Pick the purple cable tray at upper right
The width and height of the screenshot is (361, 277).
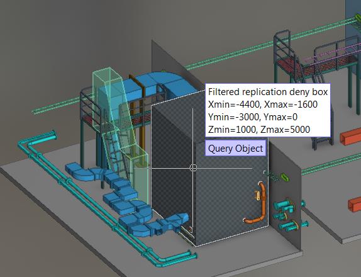[331, 52]
